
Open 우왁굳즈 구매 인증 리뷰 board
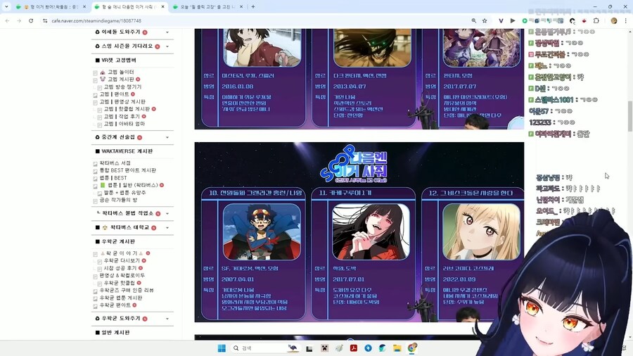point(127,290)
